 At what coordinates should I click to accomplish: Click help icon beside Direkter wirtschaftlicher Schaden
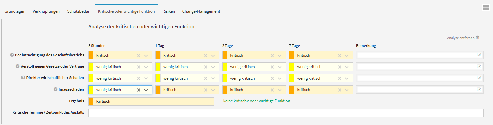click(x=23, y=78)
